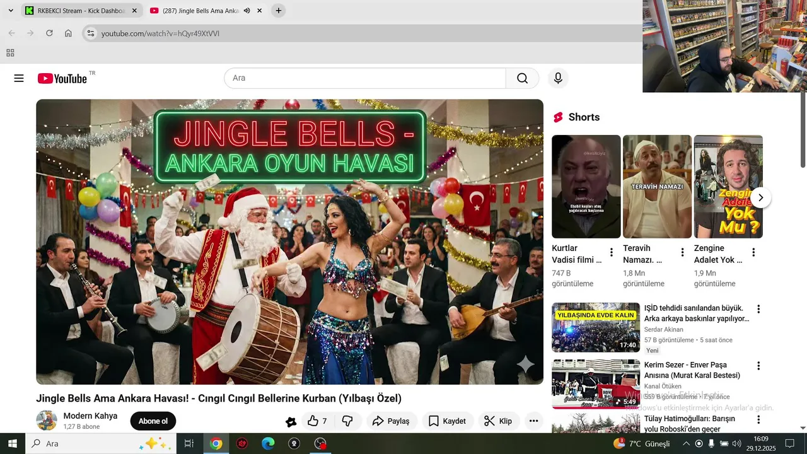
Task: Open the Tülay Hatimoğulları video title
Action: tap(690, 424)
